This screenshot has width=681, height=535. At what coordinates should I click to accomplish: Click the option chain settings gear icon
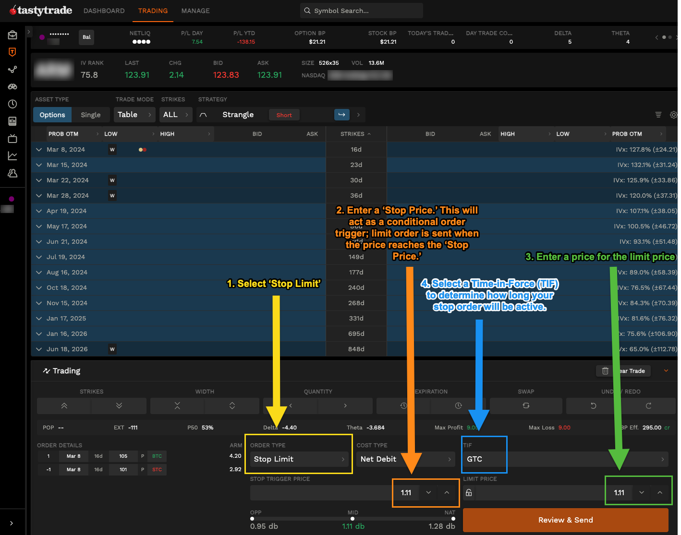pyautogui.click(x=673, y=115)
